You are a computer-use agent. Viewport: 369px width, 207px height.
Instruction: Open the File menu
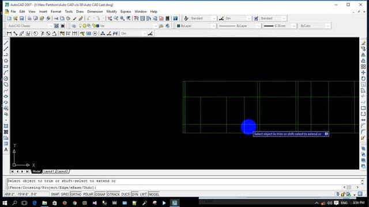point(13,11)
